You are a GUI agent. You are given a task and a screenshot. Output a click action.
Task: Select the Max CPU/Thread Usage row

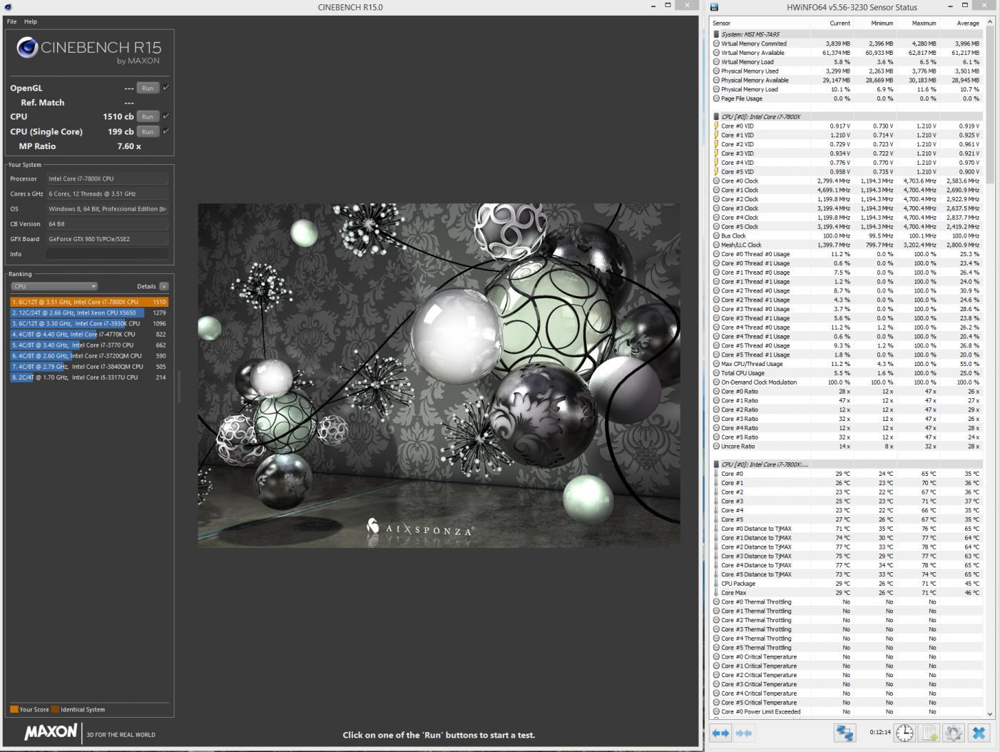(x=847, y=364)
